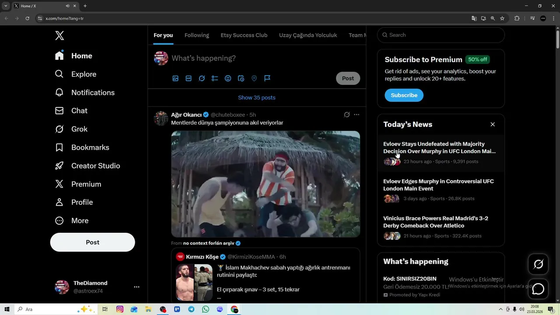The height and width of the screenshot is (315, 560).
Task: Click the browser address bar URL
Action: point(64,18)
